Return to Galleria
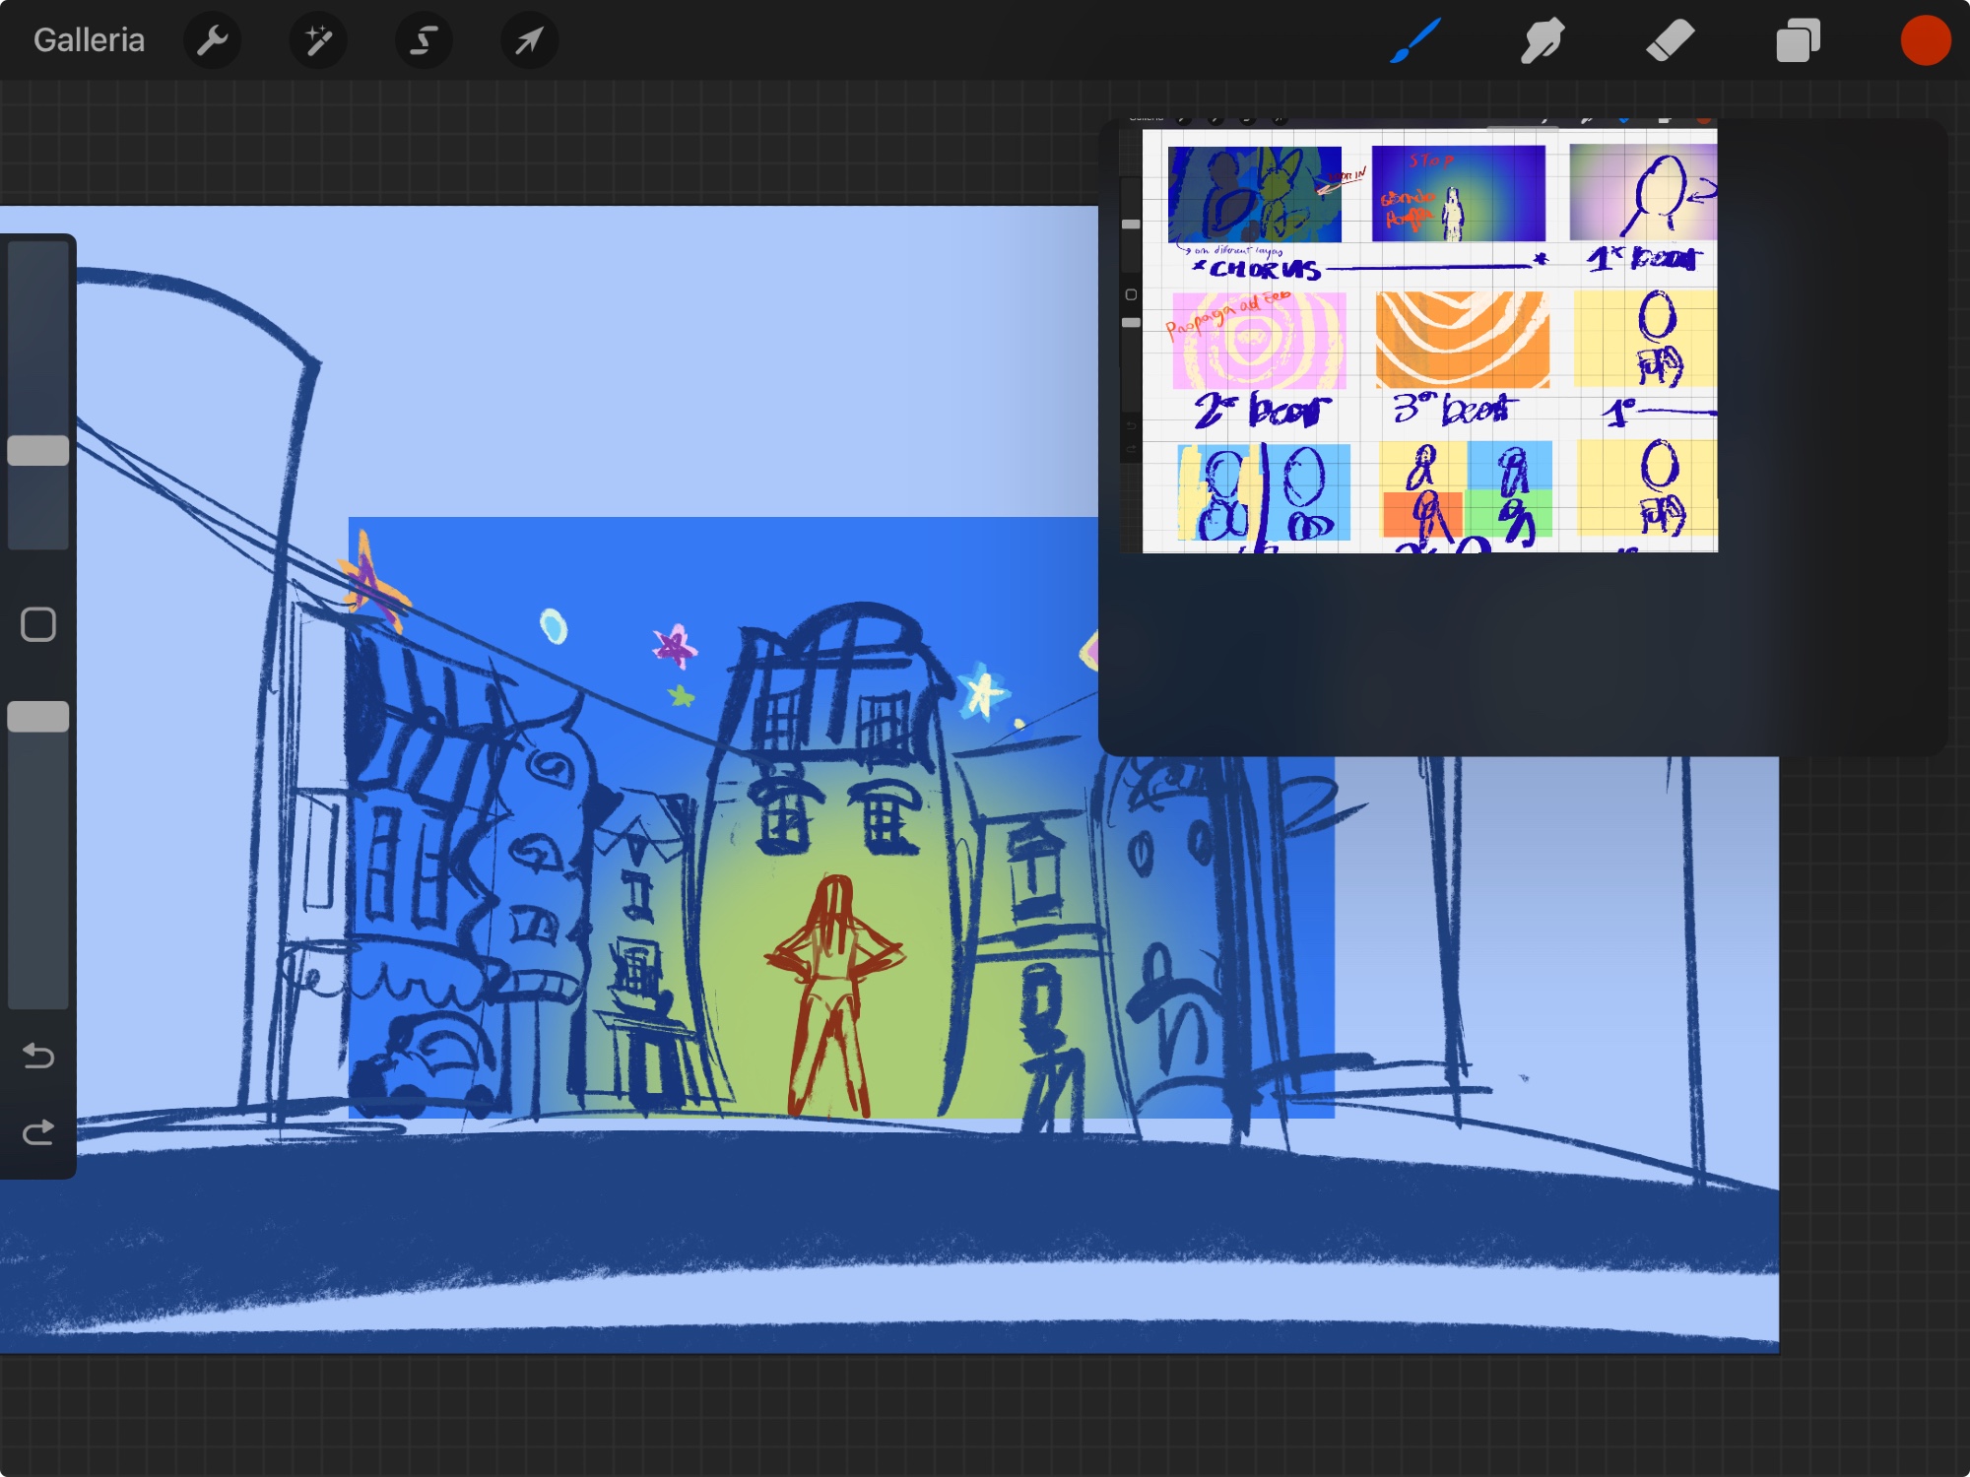Image resolution: width=1970 pixels, height=1477 pixels. (x=89, y=40)
